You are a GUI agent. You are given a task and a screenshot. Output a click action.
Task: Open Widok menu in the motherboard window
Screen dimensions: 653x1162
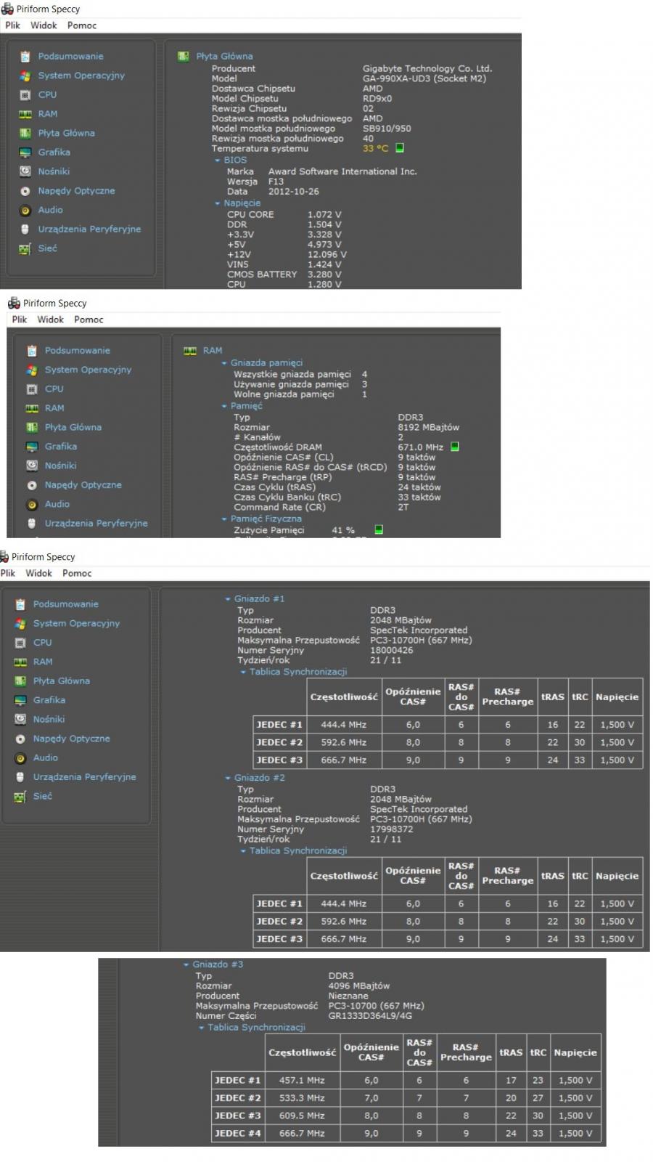(x=44, y=25)
